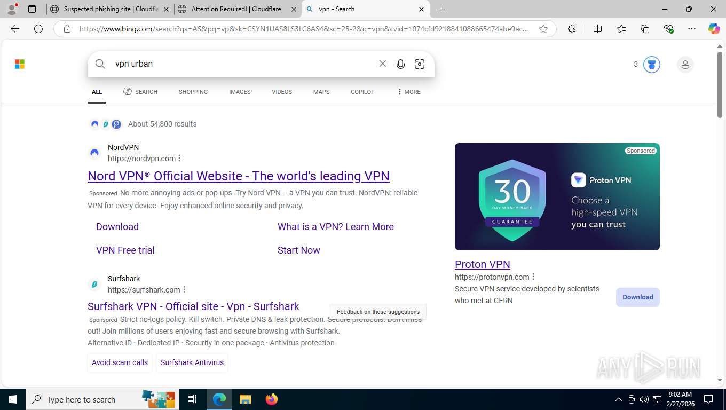Screen dimensions: 726x410
Task: Open options dots next to nordvpn.com
Action: click(179, 159)
